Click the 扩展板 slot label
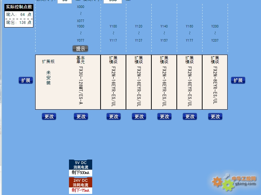 (x=48, y=62)
